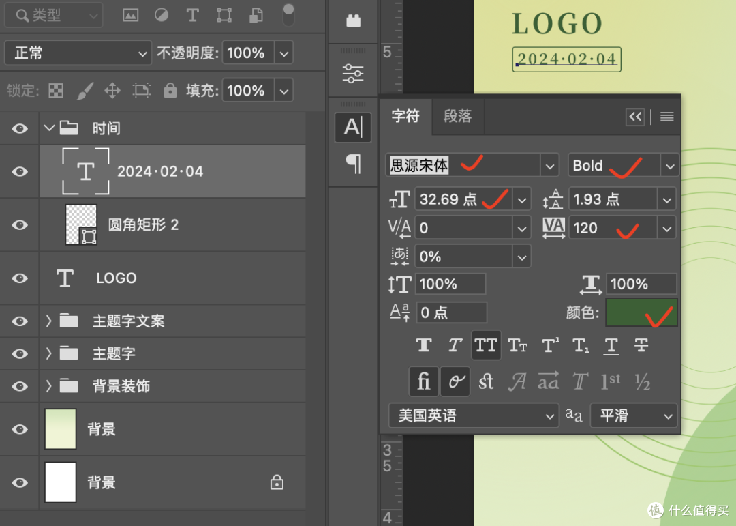The height and width of the screenshot is (526, 736).
Task: Collapse the 时间 layer group
Action: (x=49, y=128)
